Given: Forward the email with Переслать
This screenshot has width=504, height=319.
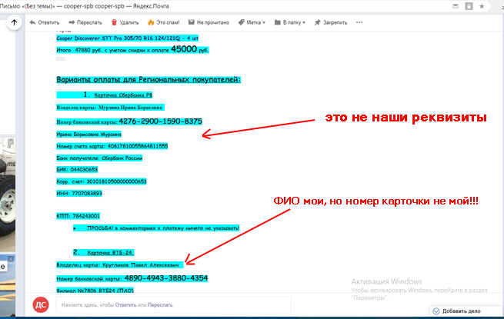Looking at the screenshot, I should point(85,22).
